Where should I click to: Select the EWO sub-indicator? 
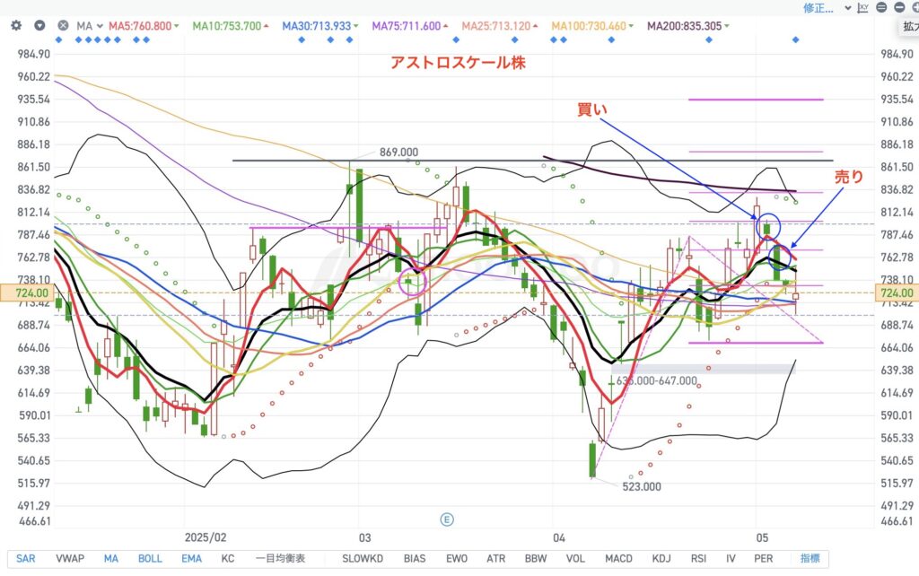point(457,558)
